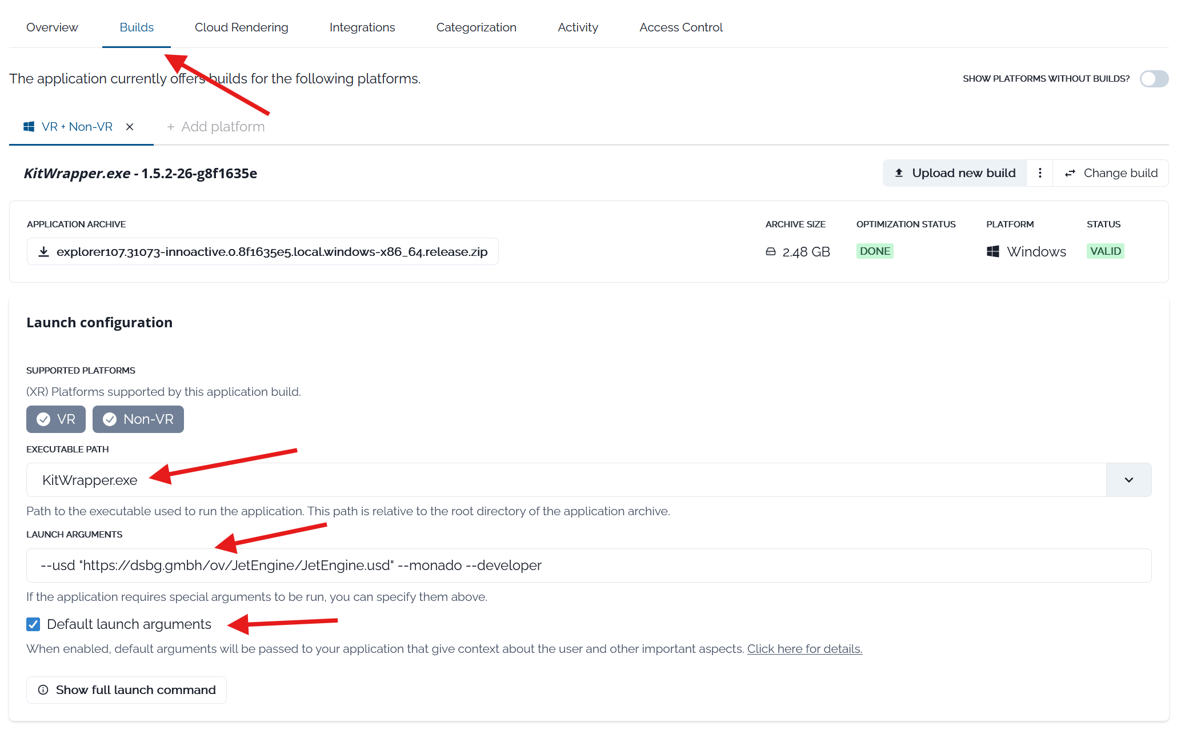The width and height of the screenshot is (1185, 734).
Task: Click into the launch arguments text field
Action: pyautogui.click(x=589, y=565)
